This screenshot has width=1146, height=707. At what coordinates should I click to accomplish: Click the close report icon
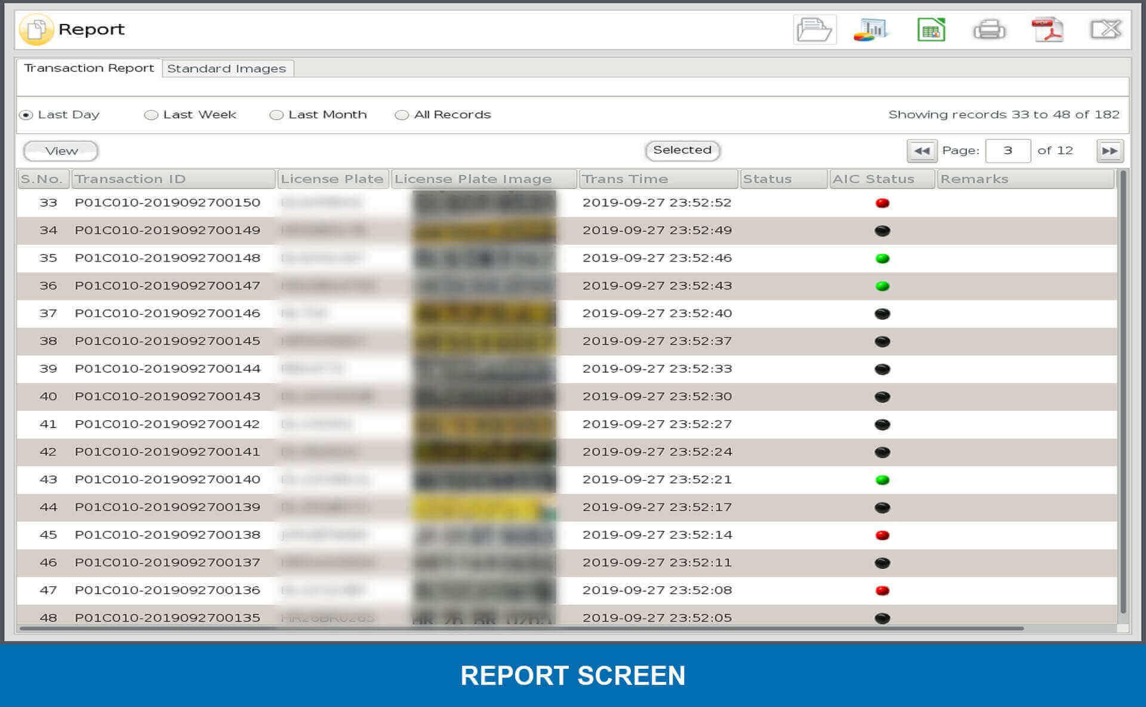1106,29
